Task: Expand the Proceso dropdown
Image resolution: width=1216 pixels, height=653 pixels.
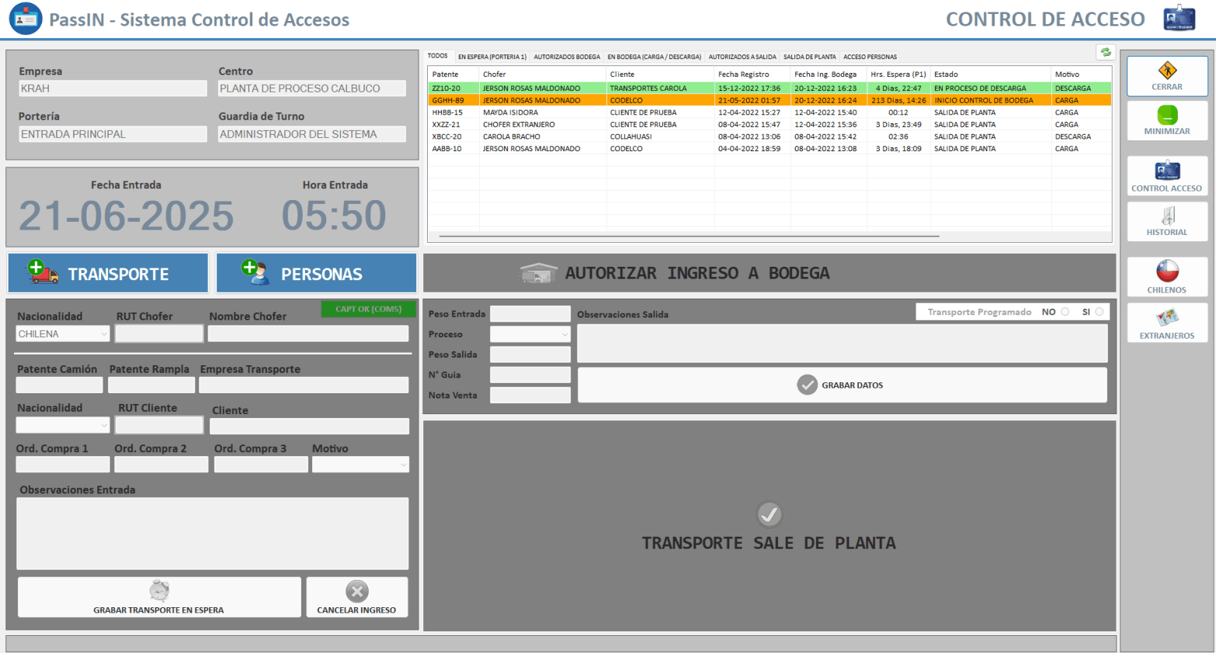Action: click(x=565, y=335)
